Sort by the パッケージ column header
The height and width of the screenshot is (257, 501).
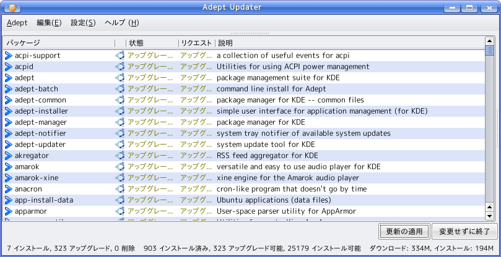(x=59, y=43)
